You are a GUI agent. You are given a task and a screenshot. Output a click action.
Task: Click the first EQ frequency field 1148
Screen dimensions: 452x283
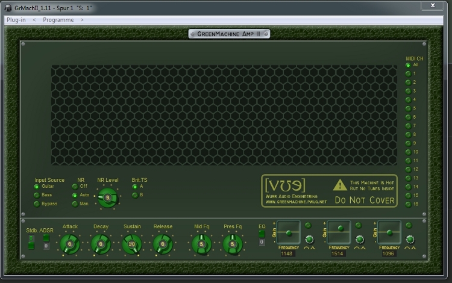pos(287,254)
